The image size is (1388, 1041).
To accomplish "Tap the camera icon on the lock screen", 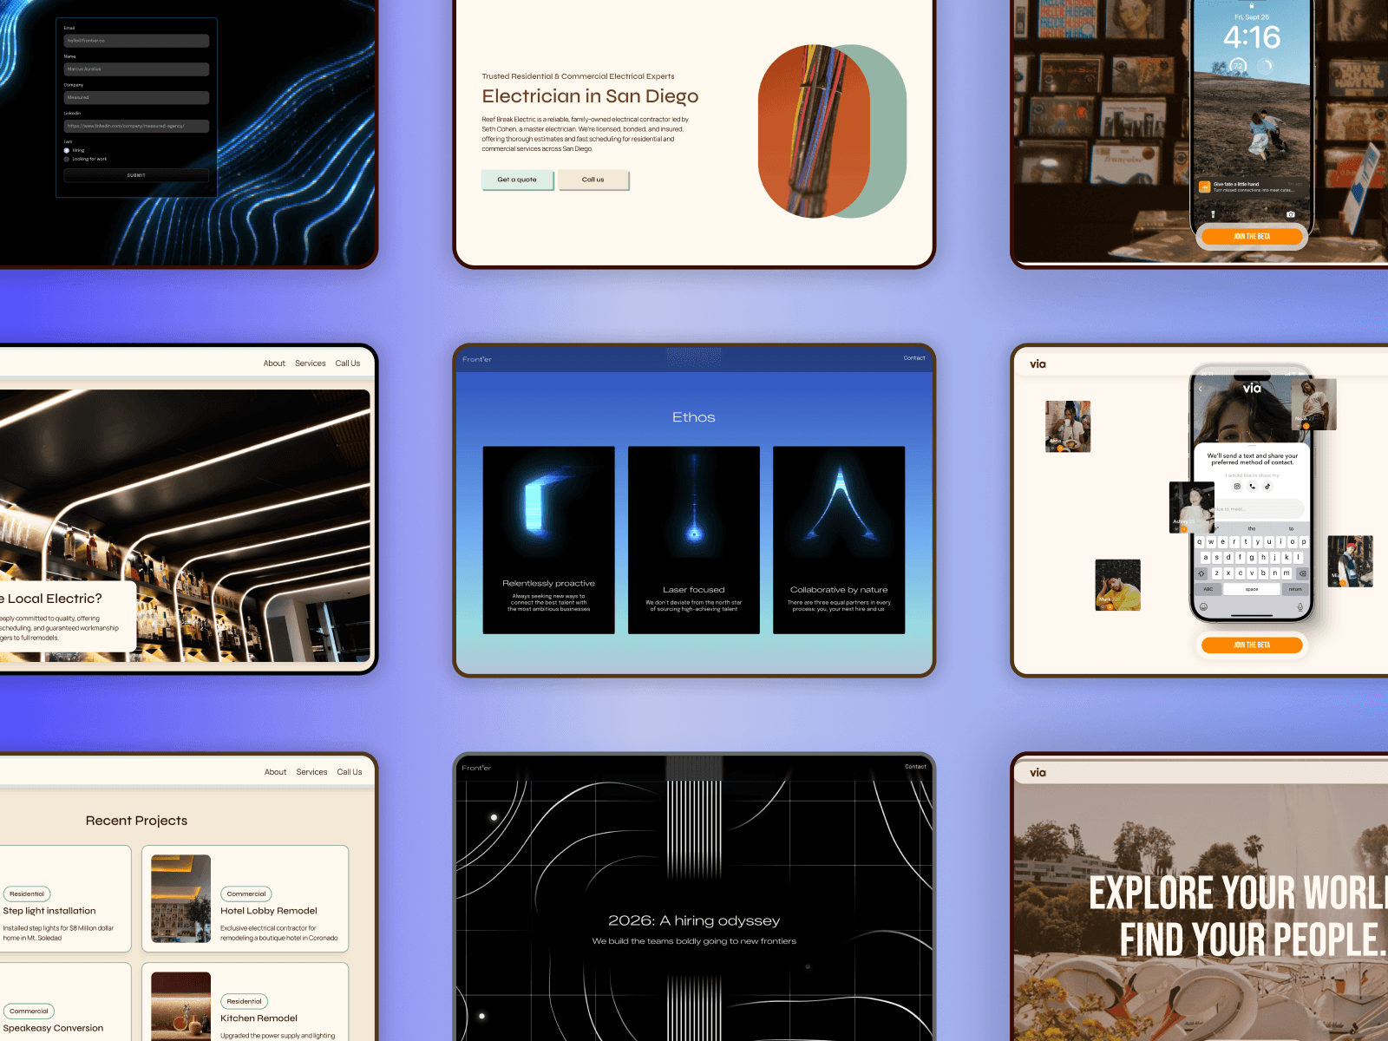I will [1291, 214].
